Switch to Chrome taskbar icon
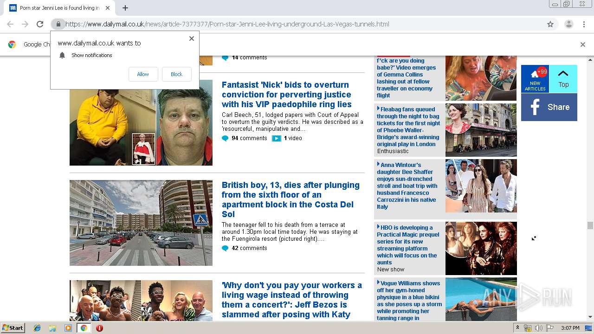The height and width of the screenshot is (334, 594). click(x=84, y=328)
